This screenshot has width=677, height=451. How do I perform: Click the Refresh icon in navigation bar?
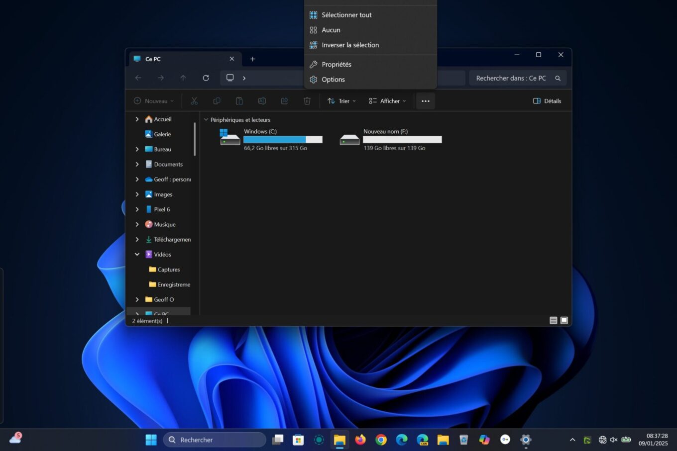(206, 78)
